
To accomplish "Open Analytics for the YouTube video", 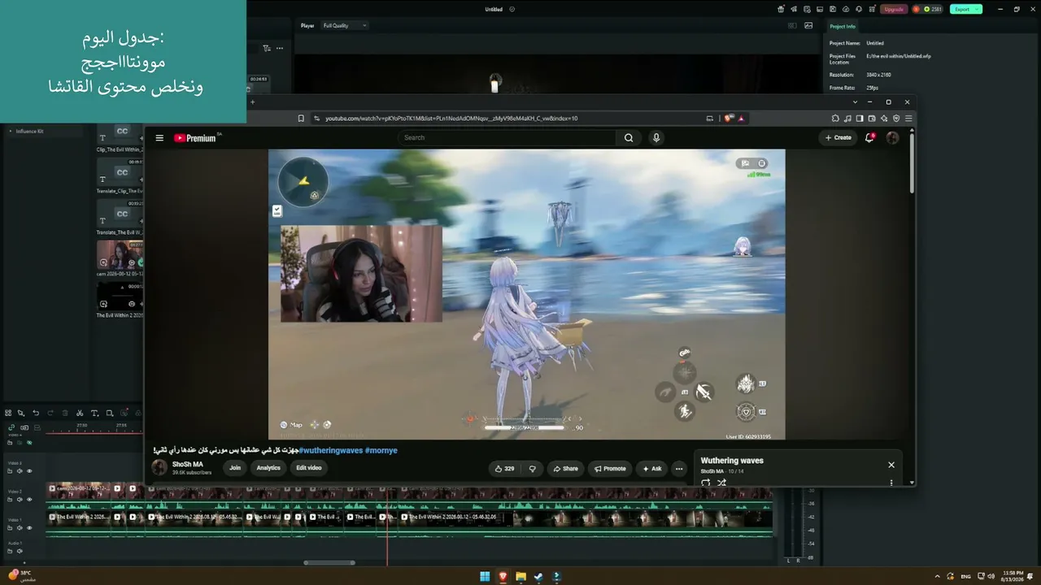I will 268,468.
